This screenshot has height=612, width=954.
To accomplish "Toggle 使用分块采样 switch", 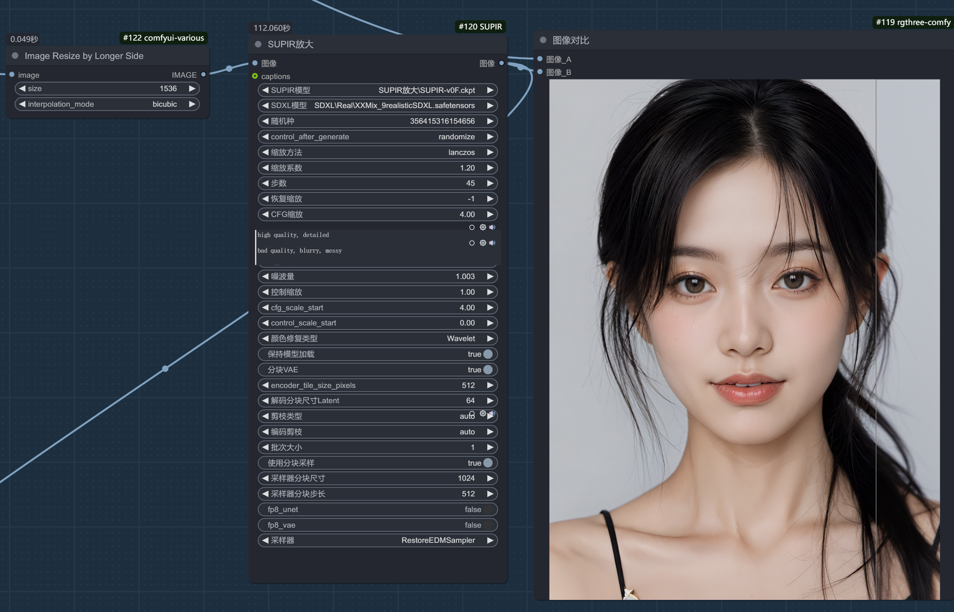I will pyautogui.click(x=488, y=463).
